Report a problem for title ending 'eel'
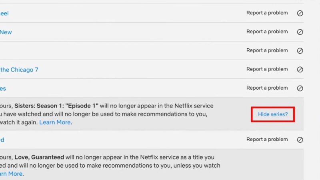This screenshot has width=320, height=180. pos(267,13)
